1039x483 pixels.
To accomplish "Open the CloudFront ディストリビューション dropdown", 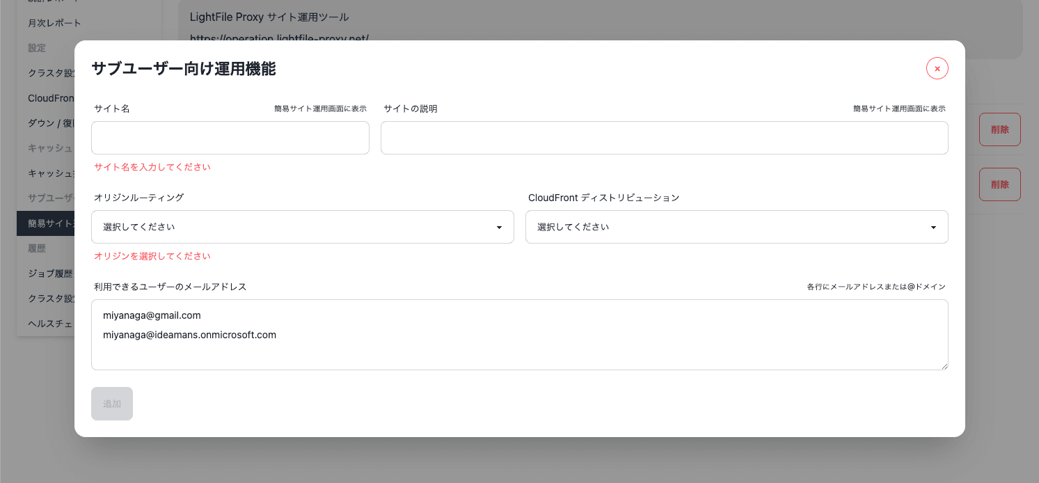I will (x=736, y=227).
